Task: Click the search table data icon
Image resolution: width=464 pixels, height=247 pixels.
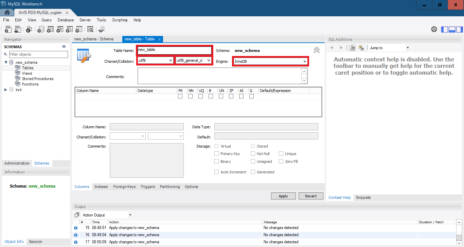Action: coord(90,30)
